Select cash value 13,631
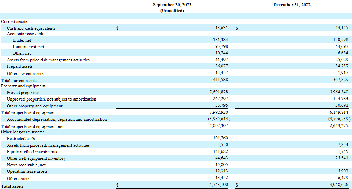This screenshot has width=352, height=189. click(x=221, y=28)
